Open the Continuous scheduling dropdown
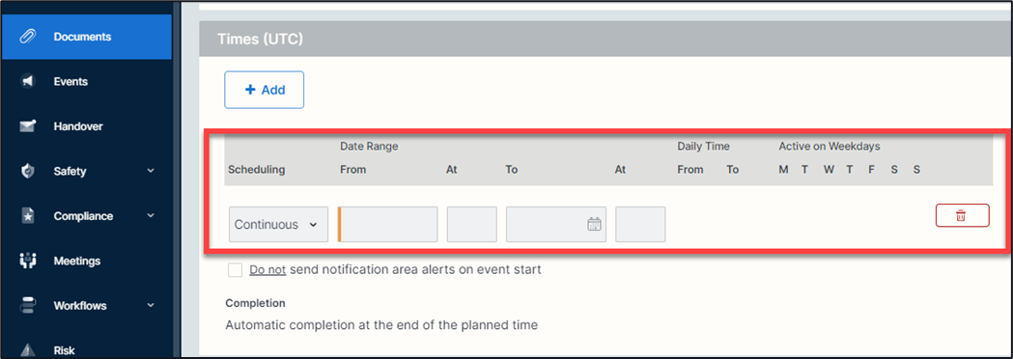This screenshot has height=359, width=1013. [278, 224]
